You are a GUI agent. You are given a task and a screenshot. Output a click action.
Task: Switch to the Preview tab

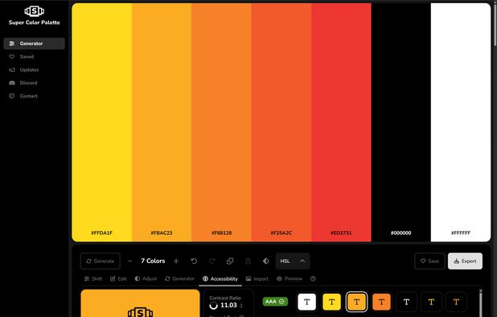pos(290,279)
